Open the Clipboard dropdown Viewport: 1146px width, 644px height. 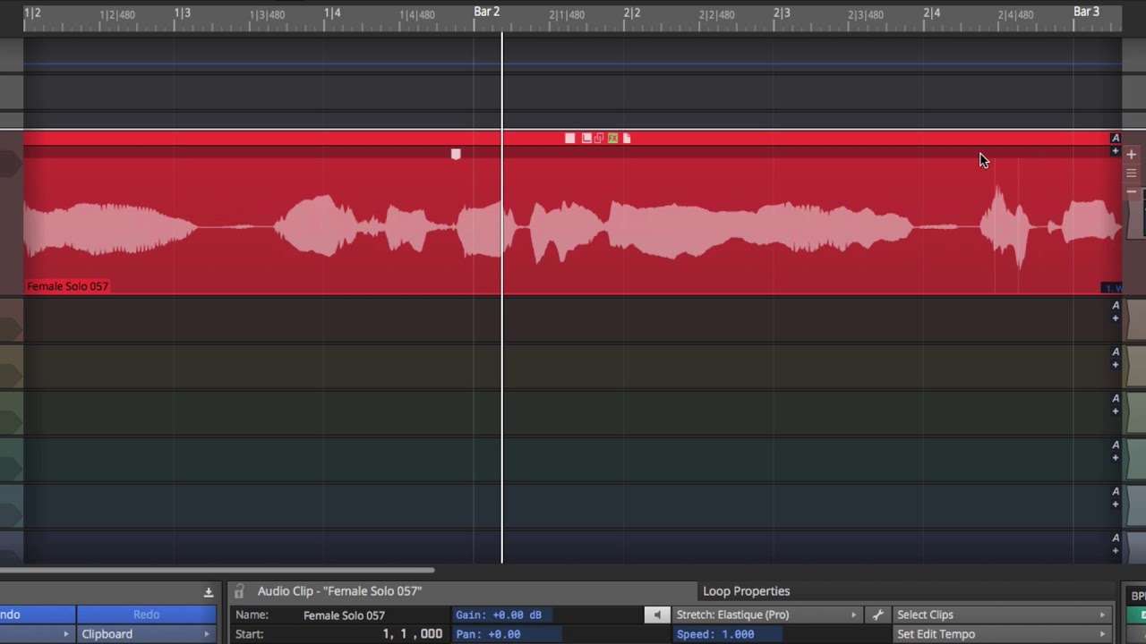(146, 634)
